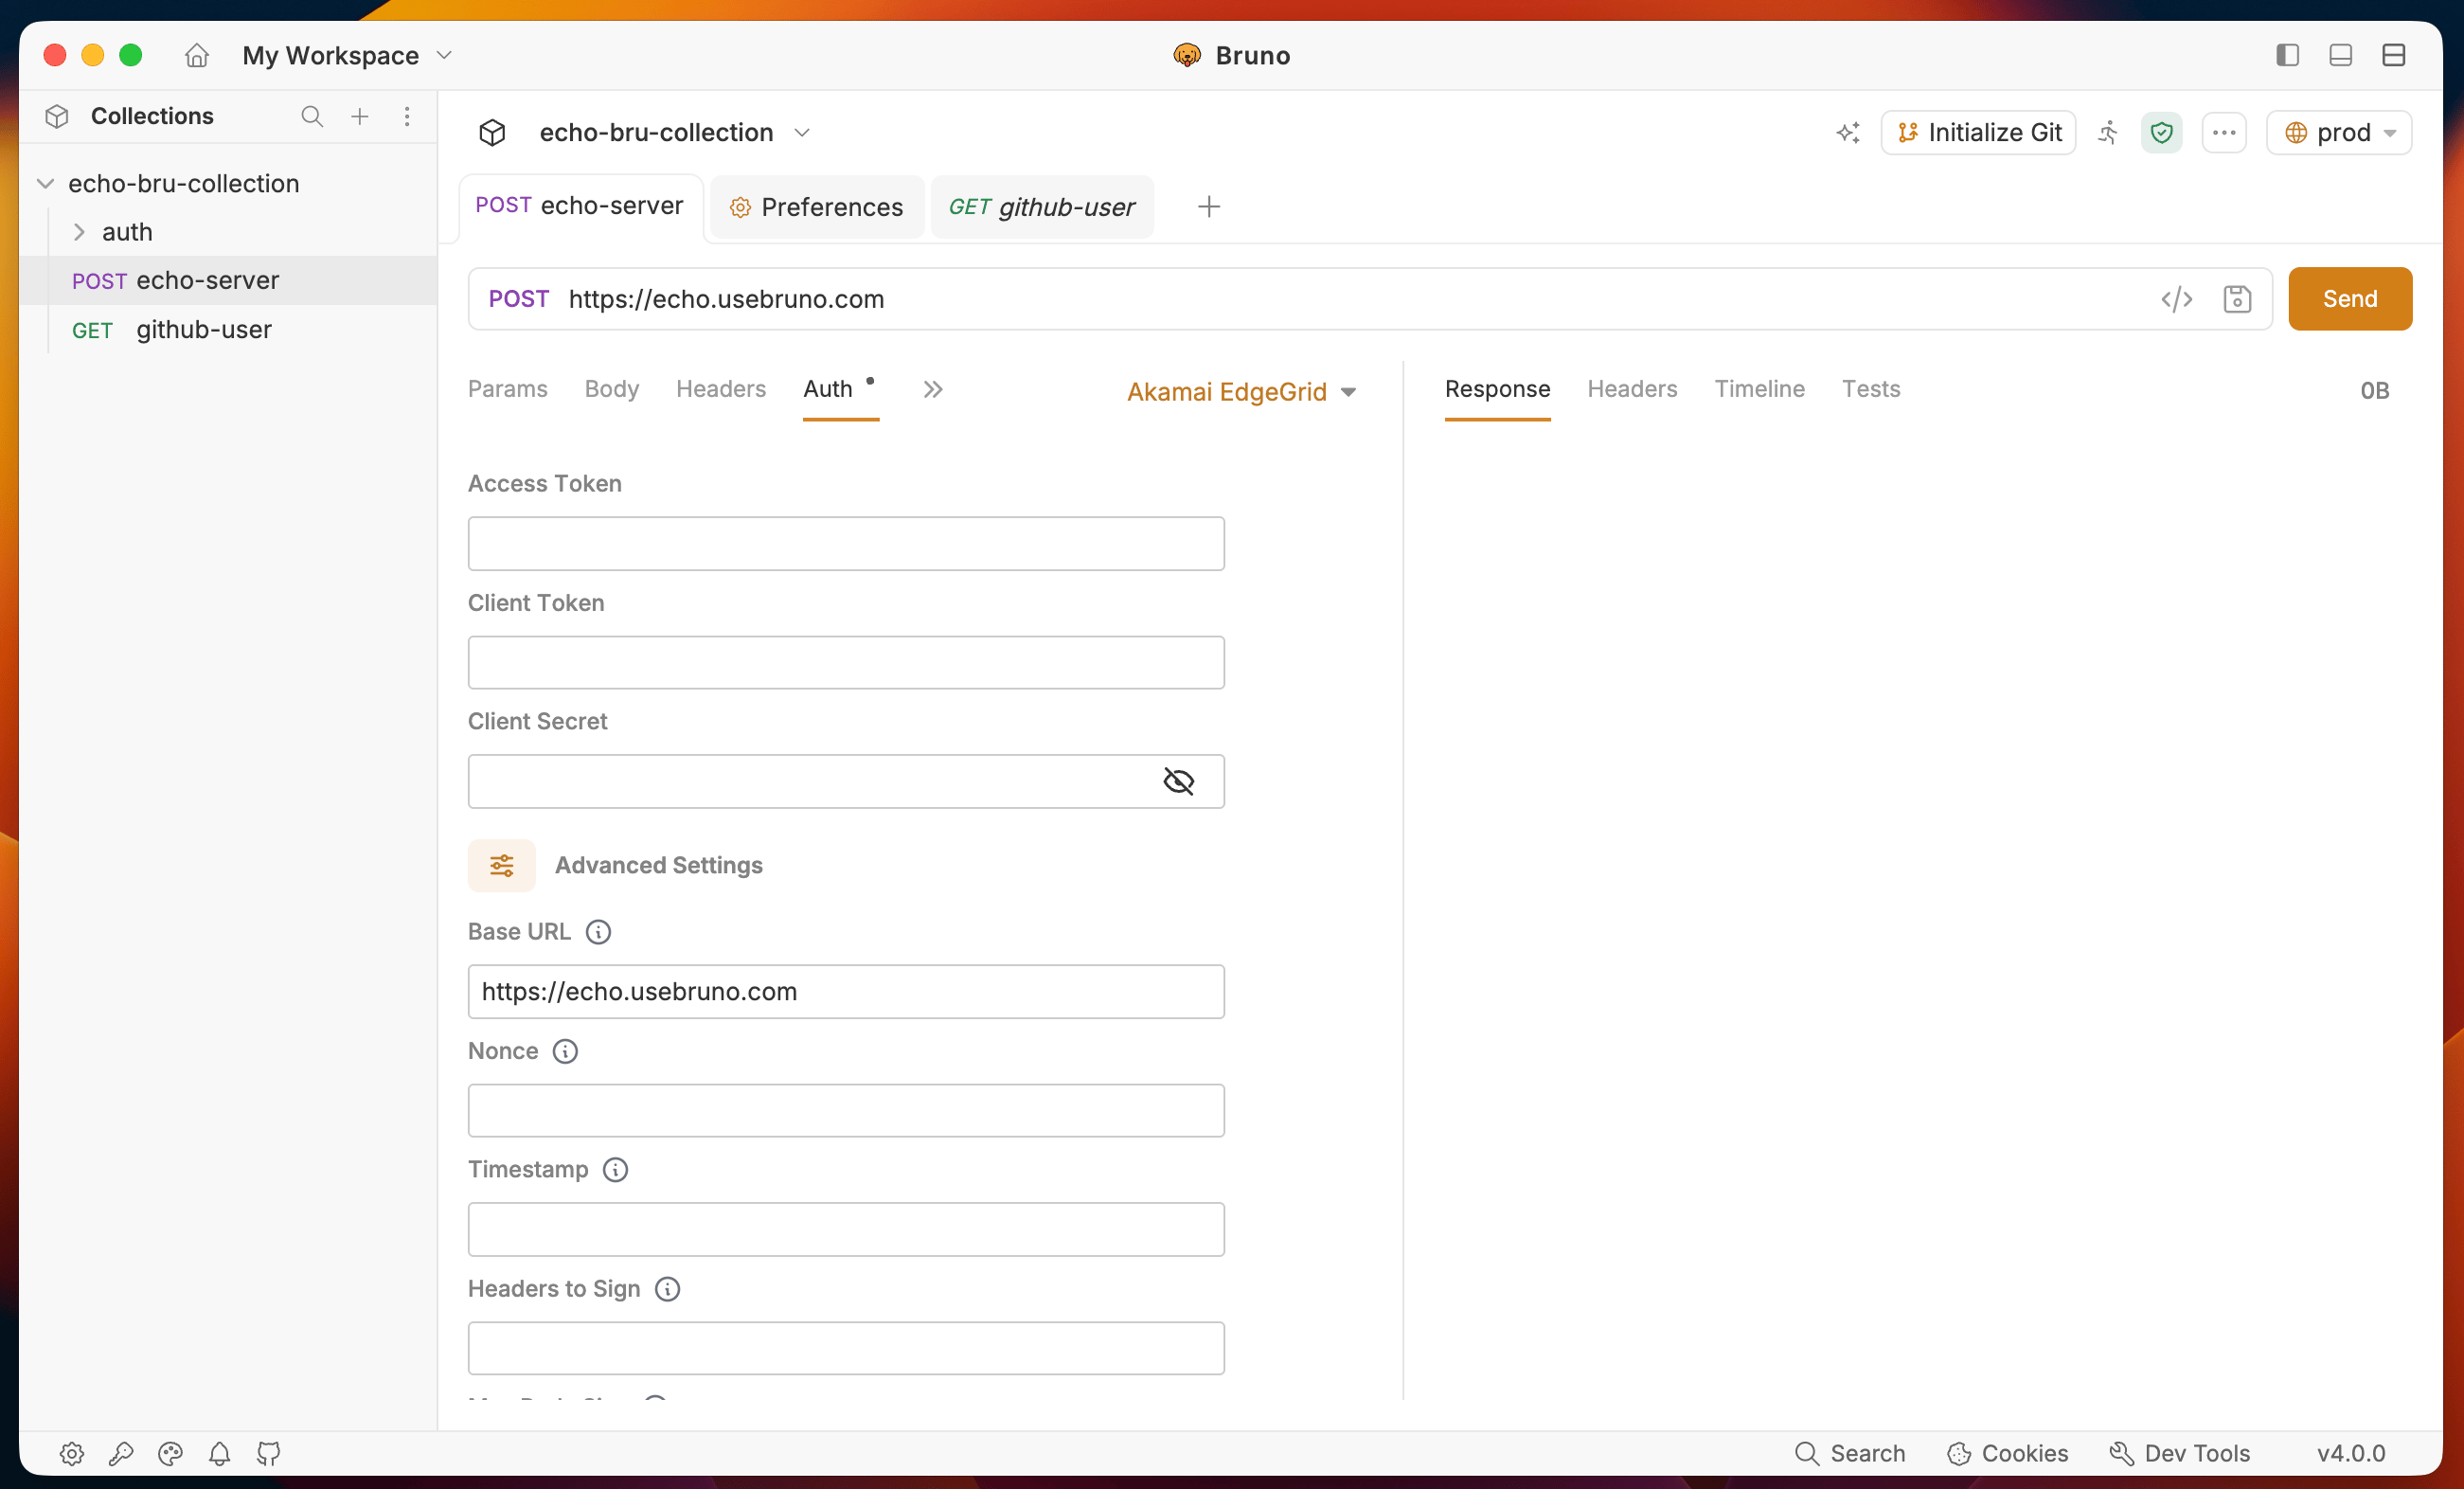
Task: Collapse the echo-bru-collection tree node
Action: tap(45, 183)
